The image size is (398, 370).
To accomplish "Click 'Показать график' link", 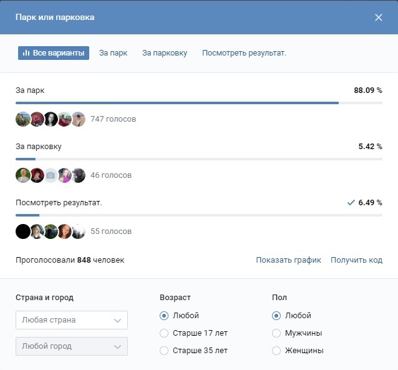I will pyautogui.click(x=288, y=260).
